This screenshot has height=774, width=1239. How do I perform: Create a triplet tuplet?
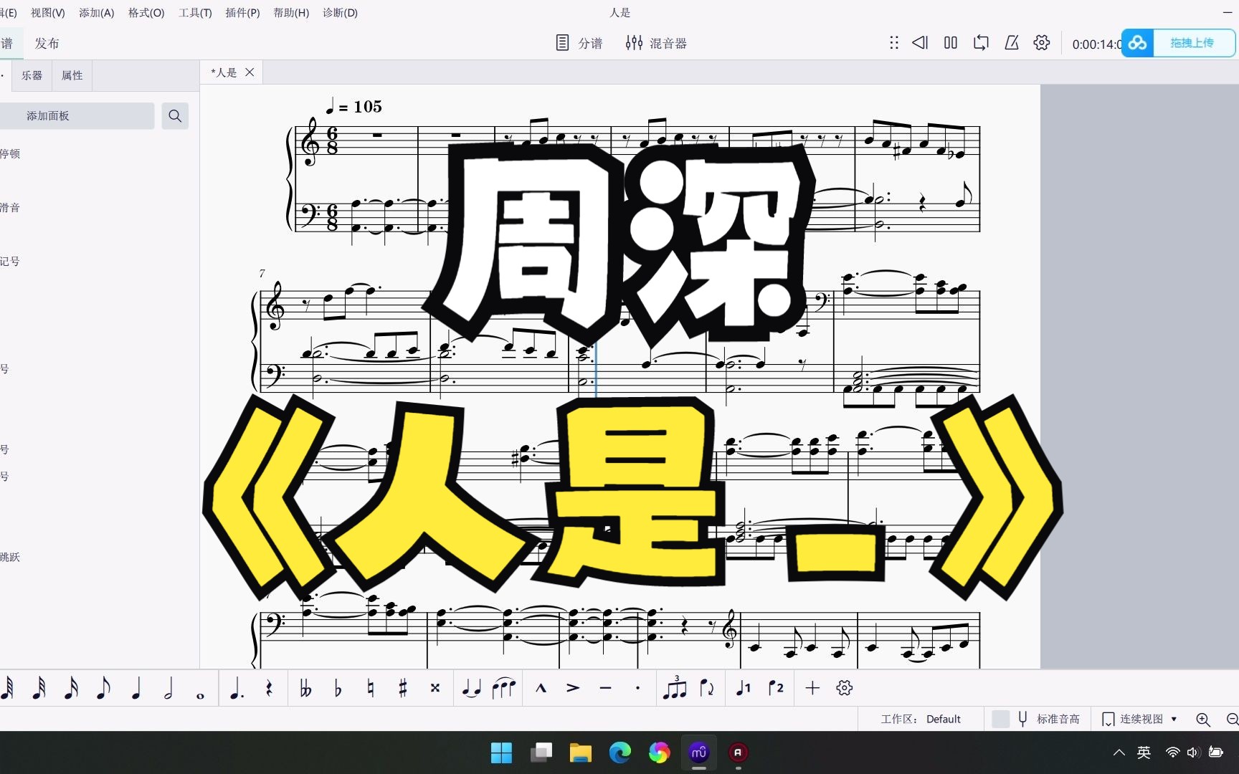click(x=674, y=688)
